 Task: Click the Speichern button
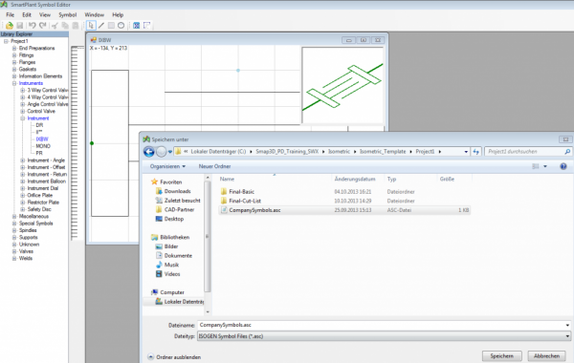tap(502, 355)
